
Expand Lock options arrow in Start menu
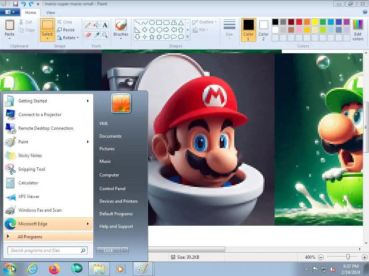pyautogui.click(x=124, y=250)
